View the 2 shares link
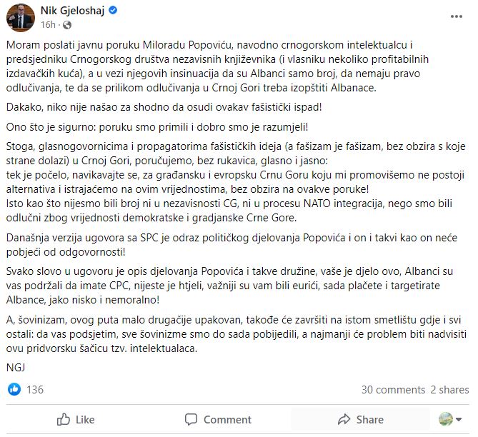This screenshot has height=437, width=478. coord(449,390)
